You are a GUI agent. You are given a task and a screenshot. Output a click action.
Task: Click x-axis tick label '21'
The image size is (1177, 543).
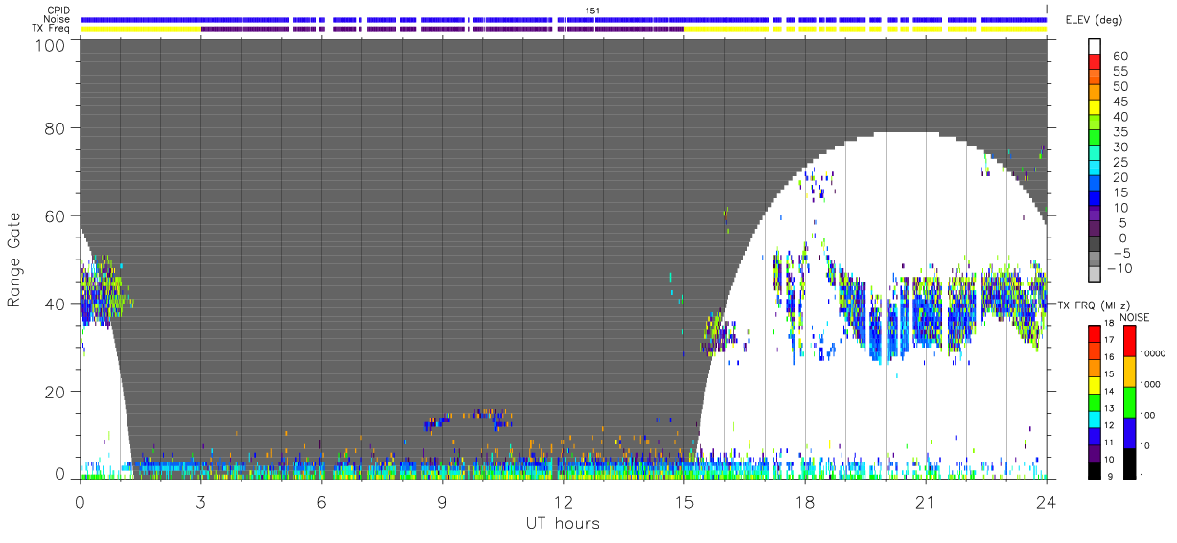pos(925,501)
